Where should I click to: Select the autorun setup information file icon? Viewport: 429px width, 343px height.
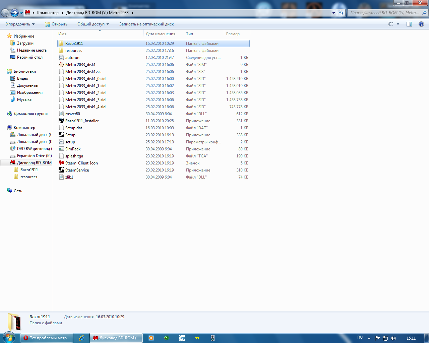click(x=61, y=58)
